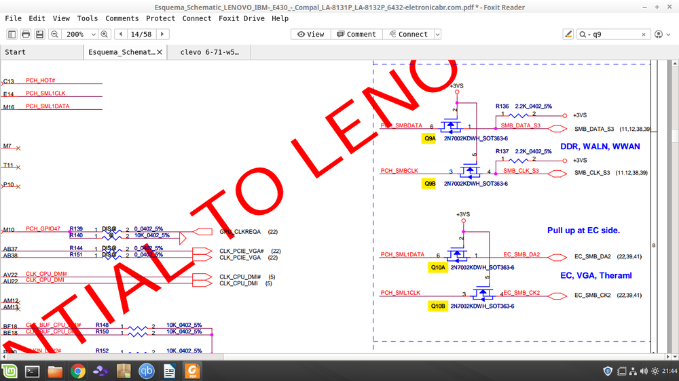Click the PCH_SMBCLK net label
The height and width of the screenshot is (381, 679).
coord(399,170)
